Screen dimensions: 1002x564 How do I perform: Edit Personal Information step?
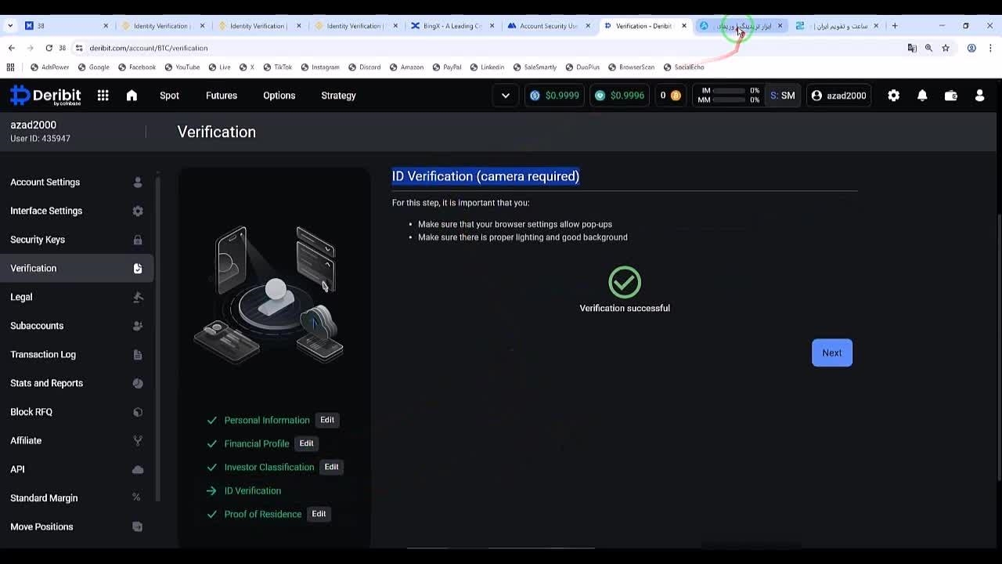tap(326, 420)
